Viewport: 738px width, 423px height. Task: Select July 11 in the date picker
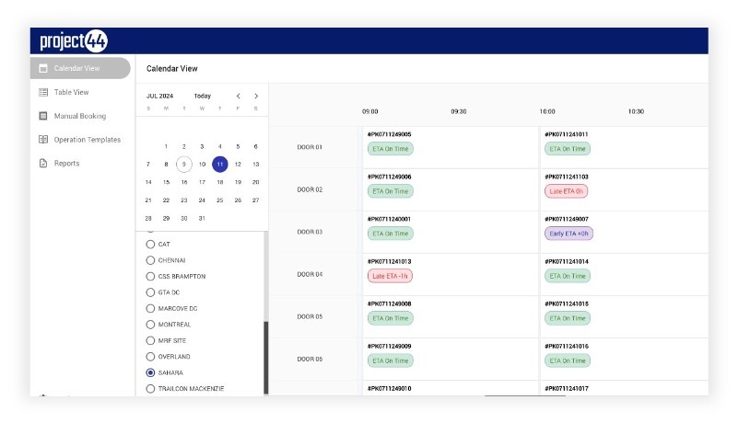(x=219, y=165)
